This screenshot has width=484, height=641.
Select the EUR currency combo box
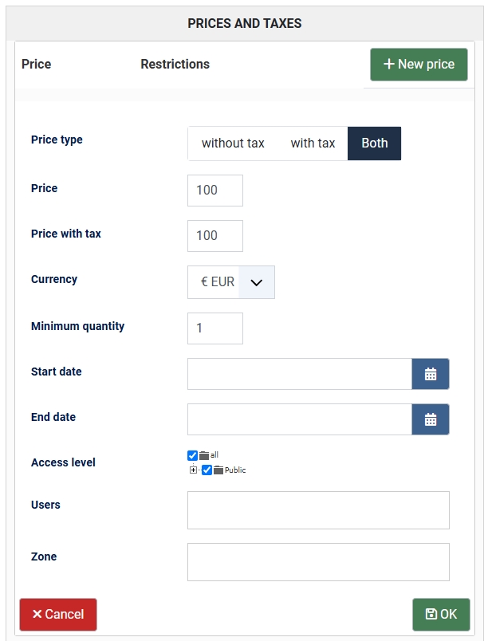pyautogui.click(x=231, y=282)
